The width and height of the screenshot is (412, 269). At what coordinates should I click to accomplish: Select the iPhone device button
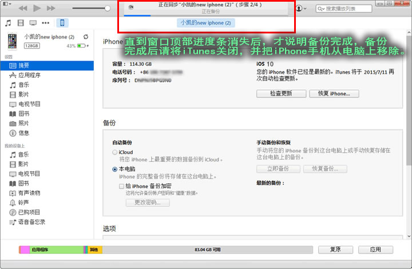(x=62, y=23)
